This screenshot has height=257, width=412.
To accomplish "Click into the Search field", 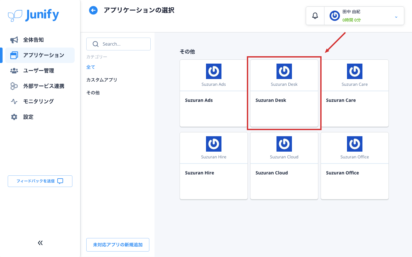I will point(118,44).
